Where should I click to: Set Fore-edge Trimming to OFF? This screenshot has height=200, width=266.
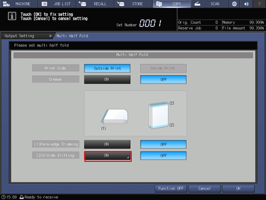pos(163,144)
